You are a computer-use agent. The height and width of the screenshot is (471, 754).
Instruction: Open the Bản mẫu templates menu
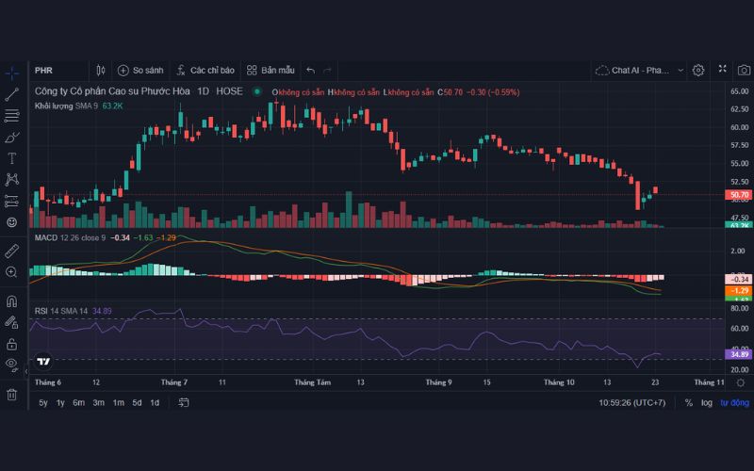[270, 70]
